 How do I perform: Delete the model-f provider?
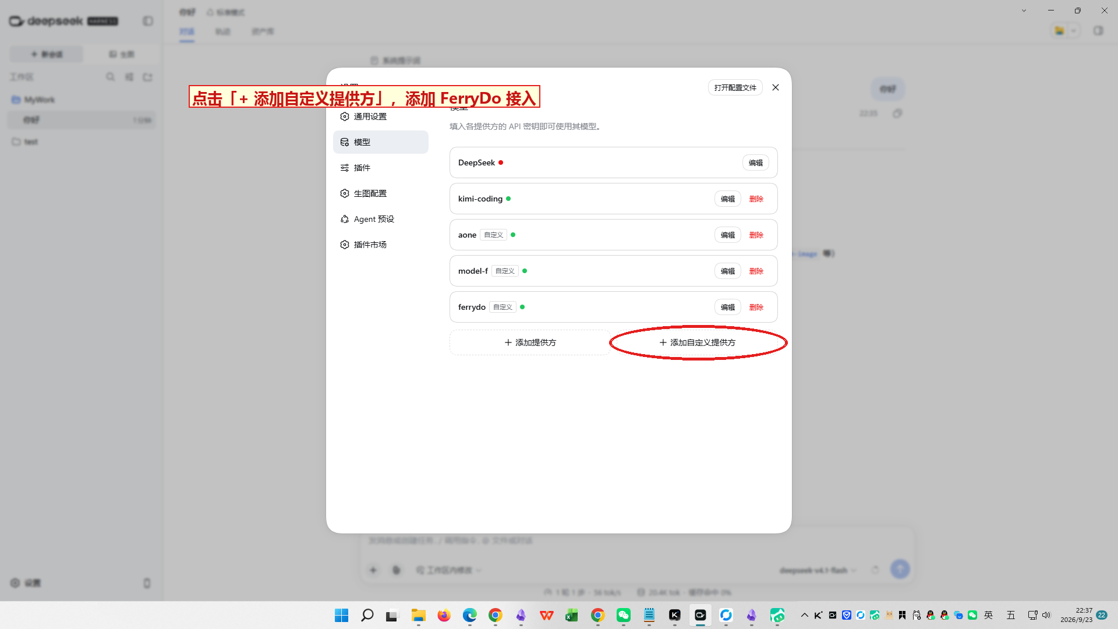(756, 271)
